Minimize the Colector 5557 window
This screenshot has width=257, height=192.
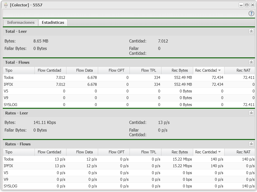241,5
